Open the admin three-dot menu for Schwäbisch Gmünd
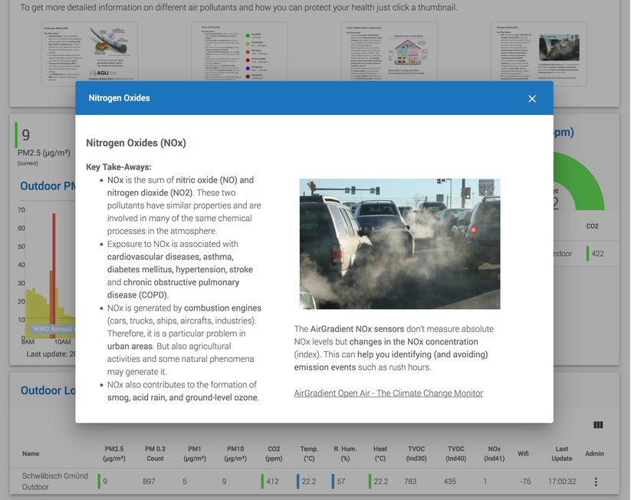 596,482
